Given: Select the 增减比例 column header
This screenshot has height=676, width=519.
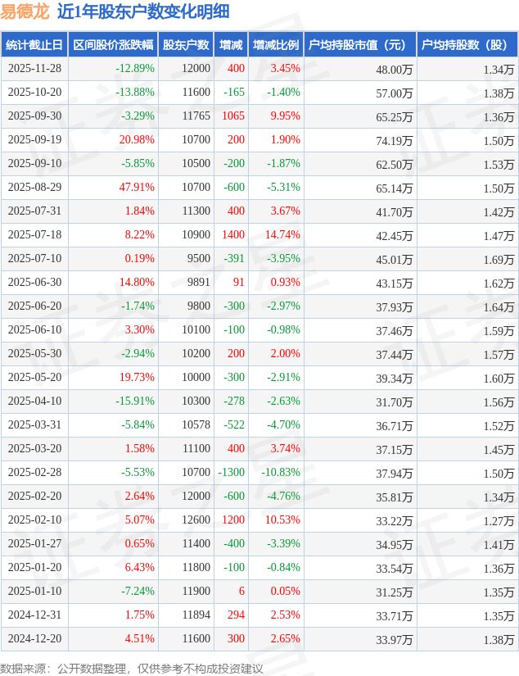Looking at the screenshot, I should point(275,45).
